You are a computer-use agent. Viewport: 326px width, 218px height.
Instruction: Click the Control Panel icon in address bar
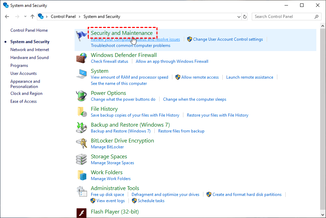(41, 17)
